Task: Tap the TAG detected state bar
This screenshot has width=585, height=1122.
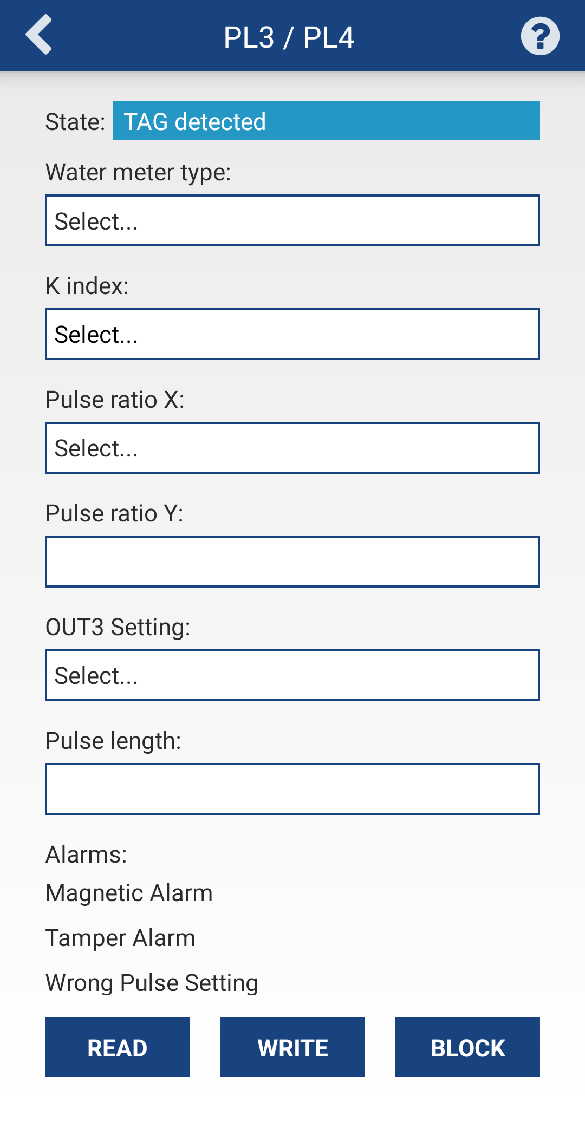Action: pos(326,121)
